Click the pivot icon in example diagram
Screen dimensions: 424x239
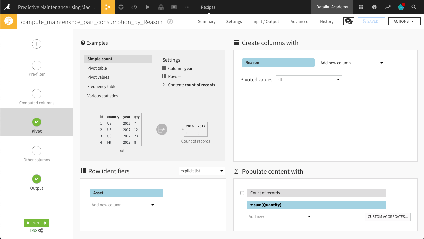(162, 129)
